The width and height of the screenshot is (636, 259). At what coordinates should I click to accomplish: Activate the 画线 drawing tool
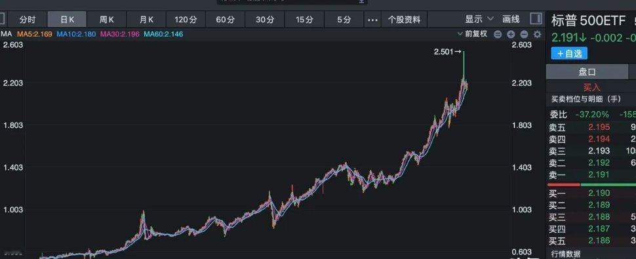pos(511,19)
